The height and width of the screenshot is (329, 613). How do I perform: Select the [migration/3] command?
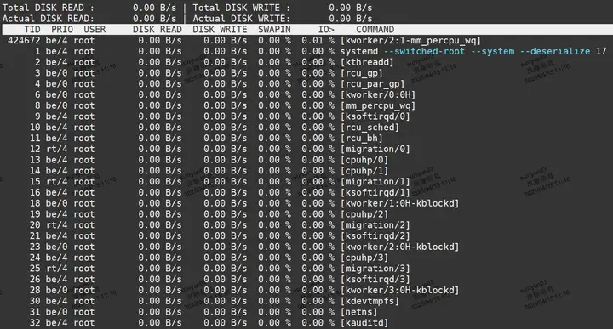[x=375, y=269]
